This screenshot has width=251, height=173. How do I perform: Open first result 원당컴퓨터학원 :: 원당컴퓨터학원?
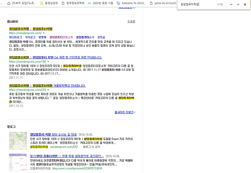click(x=31, y=29)
